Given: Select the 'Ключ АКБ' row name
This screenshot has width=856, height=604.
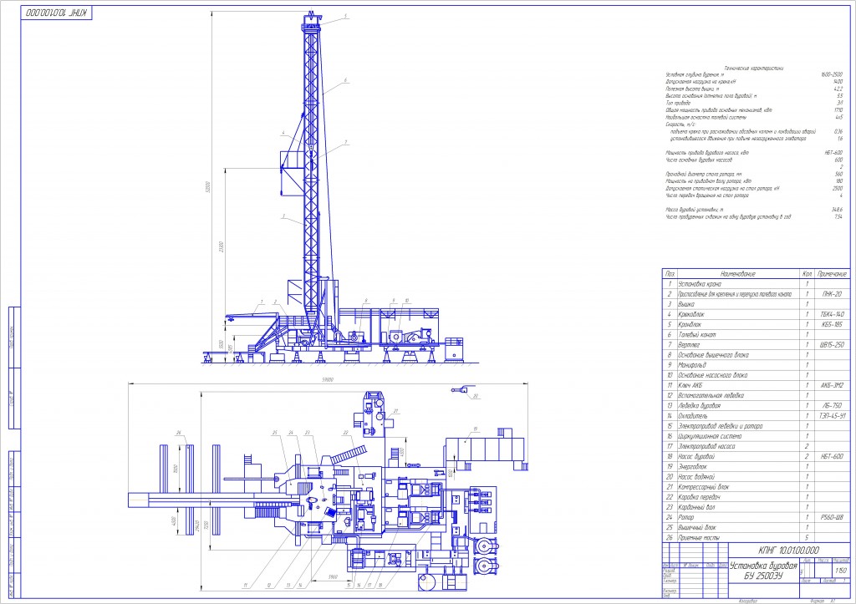Looking at the screenshot, I should pos(690,385).
